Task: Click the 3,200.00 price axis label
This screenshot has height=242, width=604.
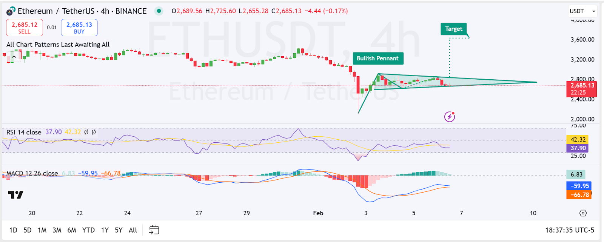Action: pyautogui.click(x=582, y=60)
